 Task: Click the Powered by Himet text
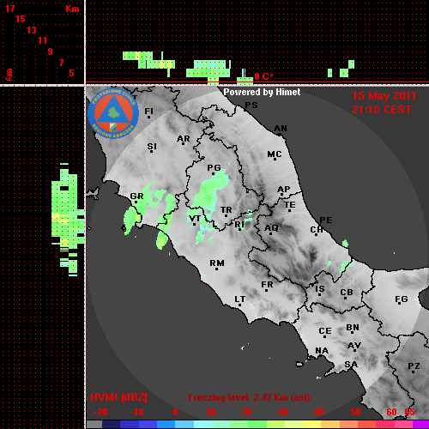[x=262, y=92]
